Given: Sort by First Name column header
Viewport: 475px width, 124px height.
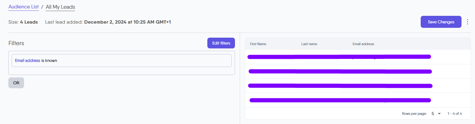Looking at the screenshot, I should coord(258,44).
